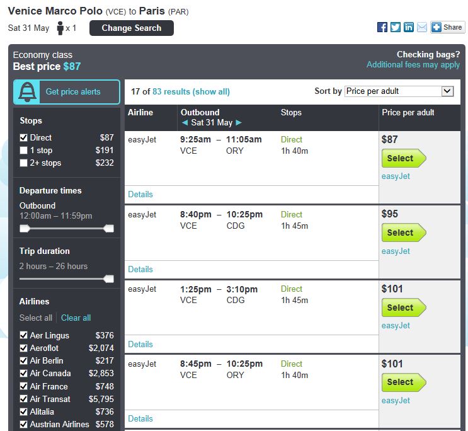
Task: Click Select all airlines link
Action: [36, 318]
